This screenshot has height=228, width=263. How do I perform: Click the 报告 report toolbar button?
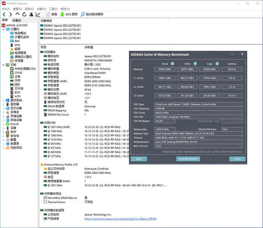click(52, 14)
